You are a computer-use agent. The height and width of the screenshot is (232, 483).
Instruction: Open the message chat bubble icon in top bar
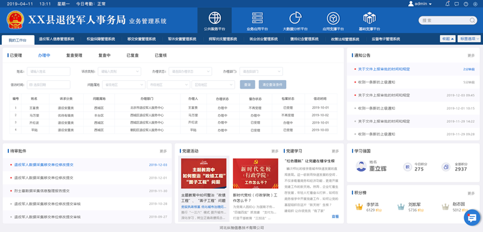(x=456, y=4)
